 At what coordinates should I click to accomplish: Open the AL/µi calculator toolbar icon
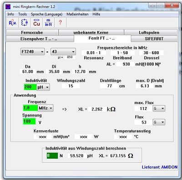point(12,23)
